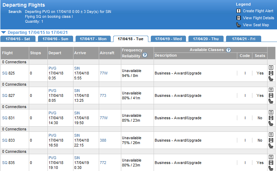Open aircraft 772 link for SQ 835
277x171 pixels.
click(x=103, y=163)
